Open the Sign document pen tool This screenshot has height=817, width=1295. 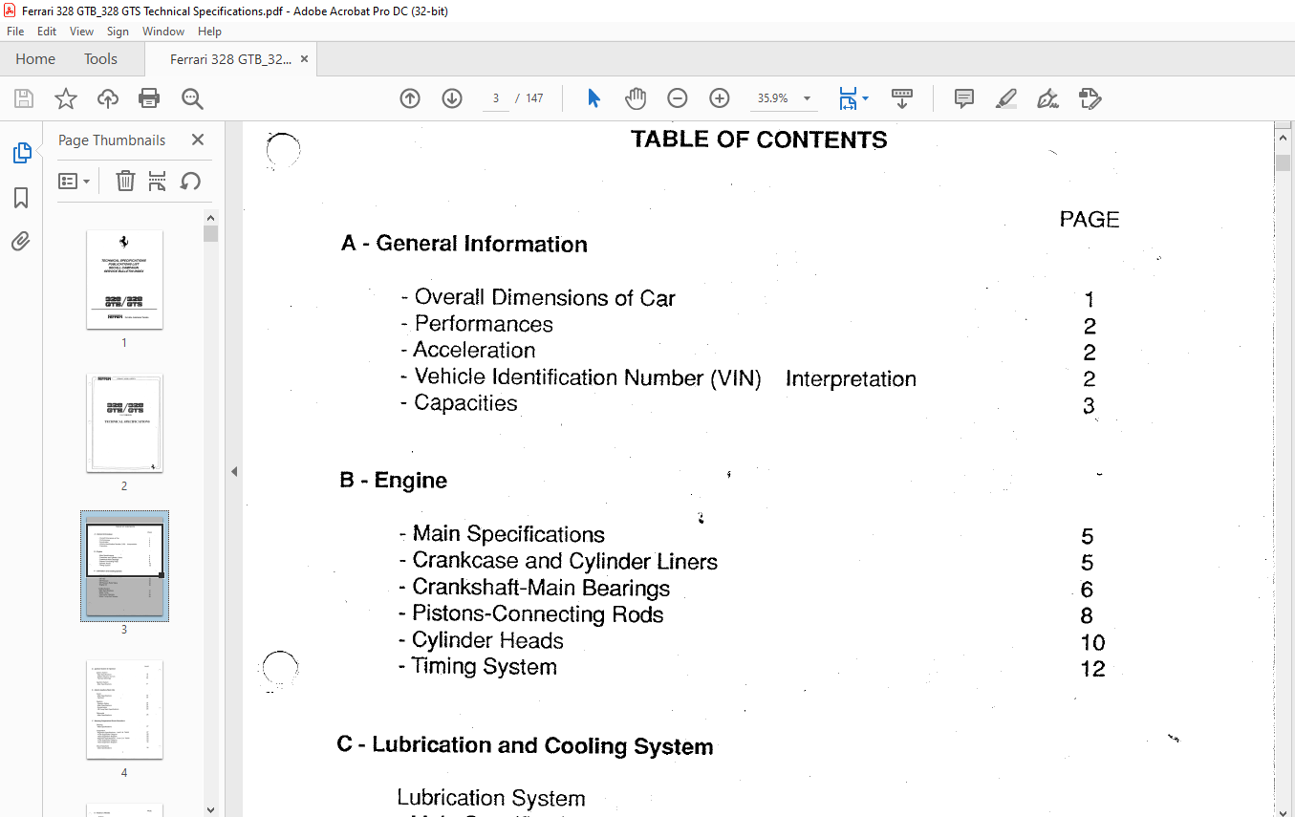point(1047,98)
